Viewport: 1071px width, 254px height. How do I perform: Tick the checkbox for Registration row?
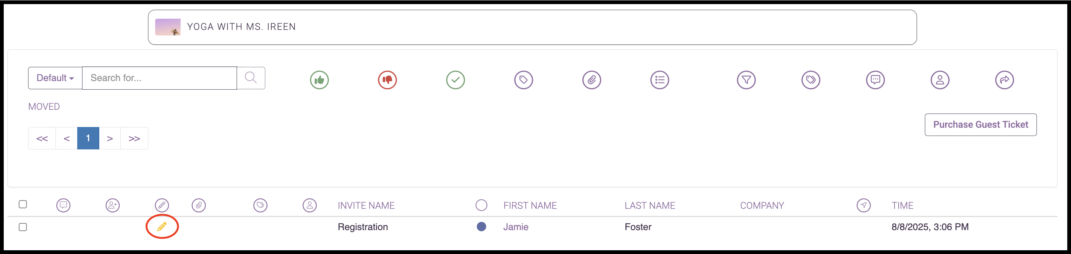(x=23, y=227)
